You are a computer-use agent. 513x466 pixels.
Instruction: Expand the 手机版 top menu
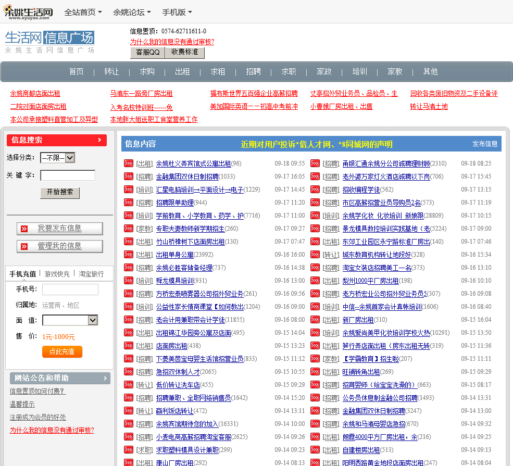pyautogui.click(x=177, y=12)
